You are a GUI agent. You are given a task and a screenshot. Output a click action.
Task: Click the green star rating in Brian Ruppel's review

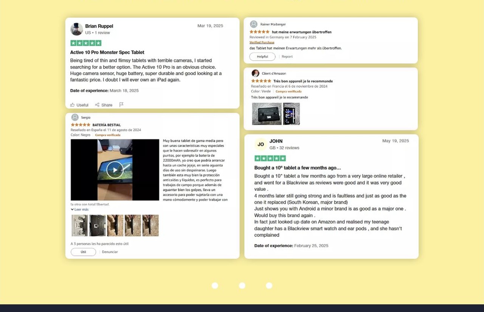86,43
